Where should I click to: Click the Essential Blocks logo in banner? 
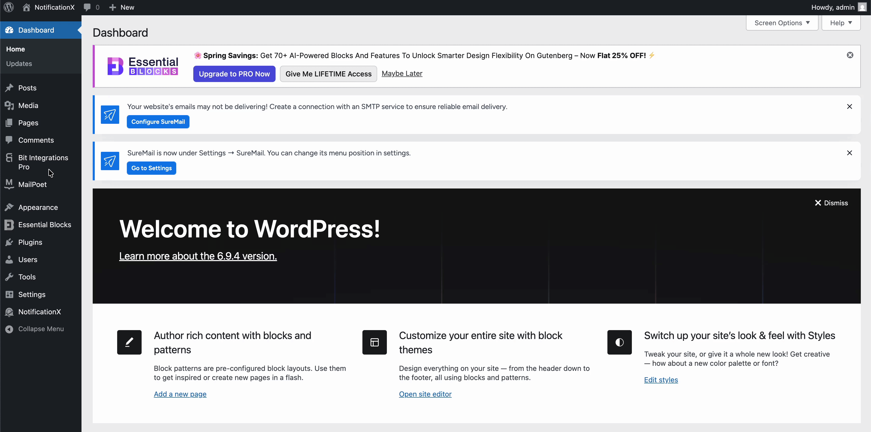pos(143,66)
